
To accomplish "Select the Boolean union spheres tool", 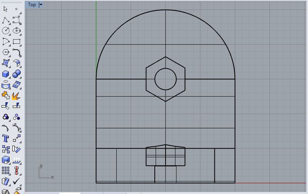I will coord(17,74).
